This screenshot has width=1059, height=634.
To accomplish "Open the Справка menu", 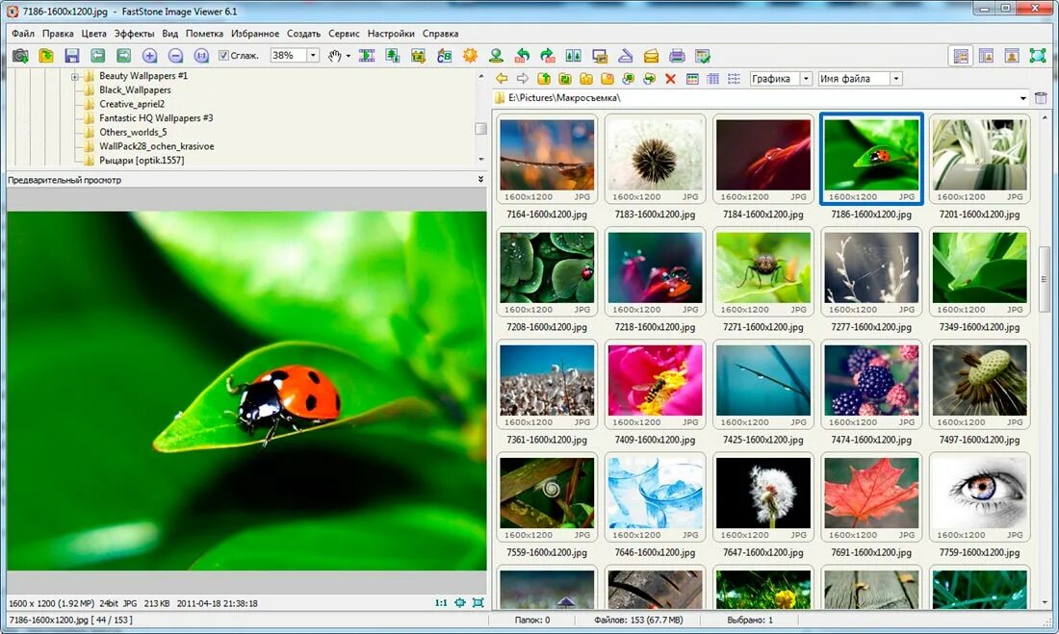I will [x=440, y=33].
